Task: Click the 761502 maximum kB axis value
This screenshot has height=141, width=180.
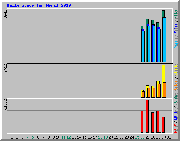Action: [x=5, y=105]
